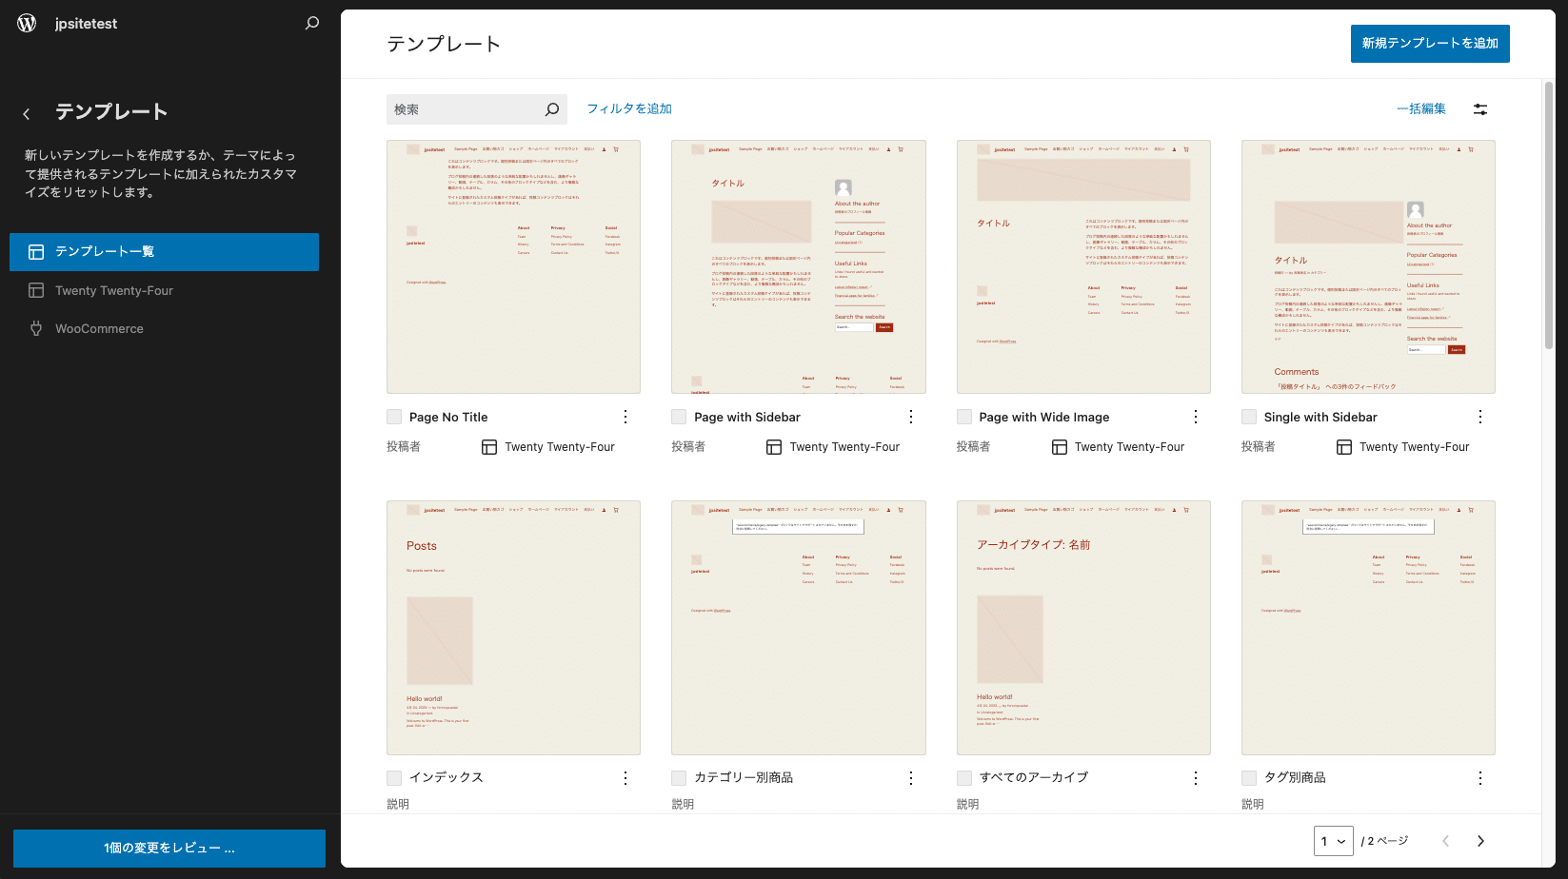
Task: Open the view options sliders icon
Action: (1480, 108)
